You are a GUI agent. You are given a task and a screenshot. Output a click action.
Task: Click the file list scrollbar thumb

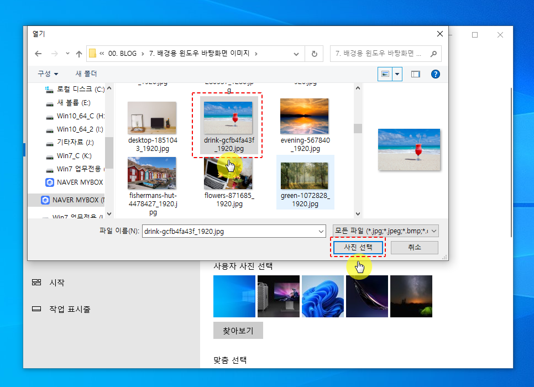358,128
